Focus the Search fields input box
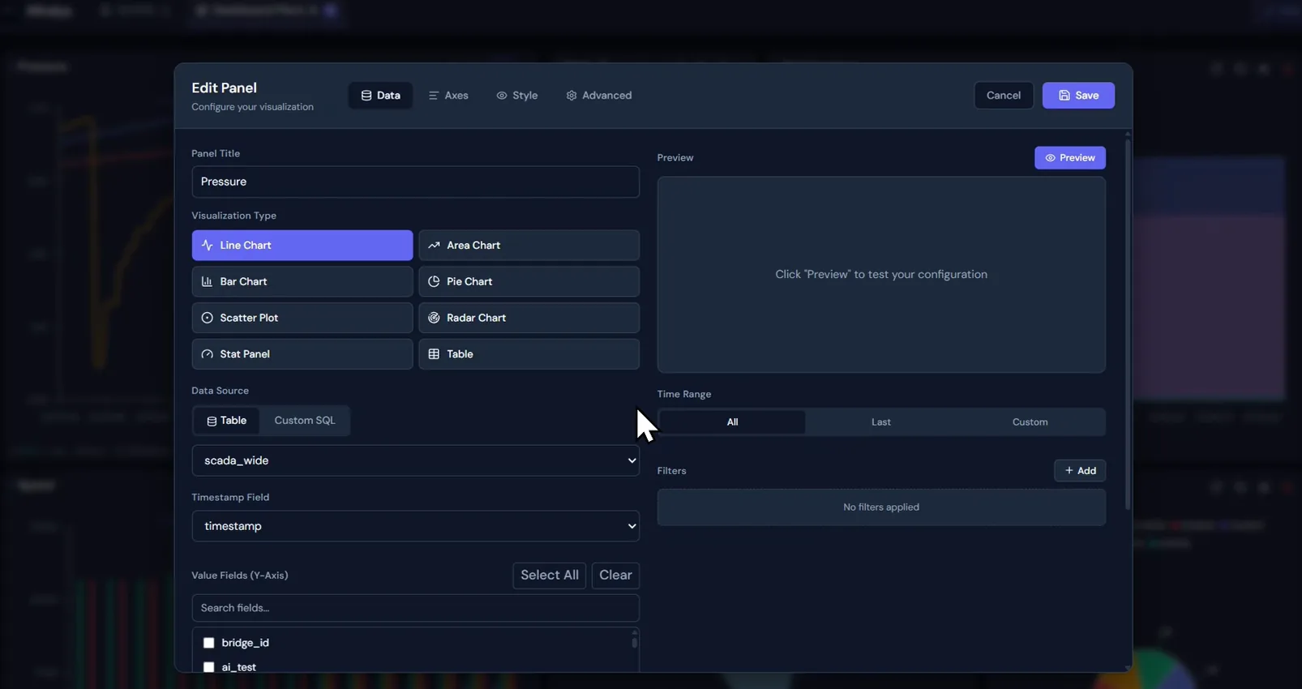The width and height of the screenshot is (1302, 689). 415,608
